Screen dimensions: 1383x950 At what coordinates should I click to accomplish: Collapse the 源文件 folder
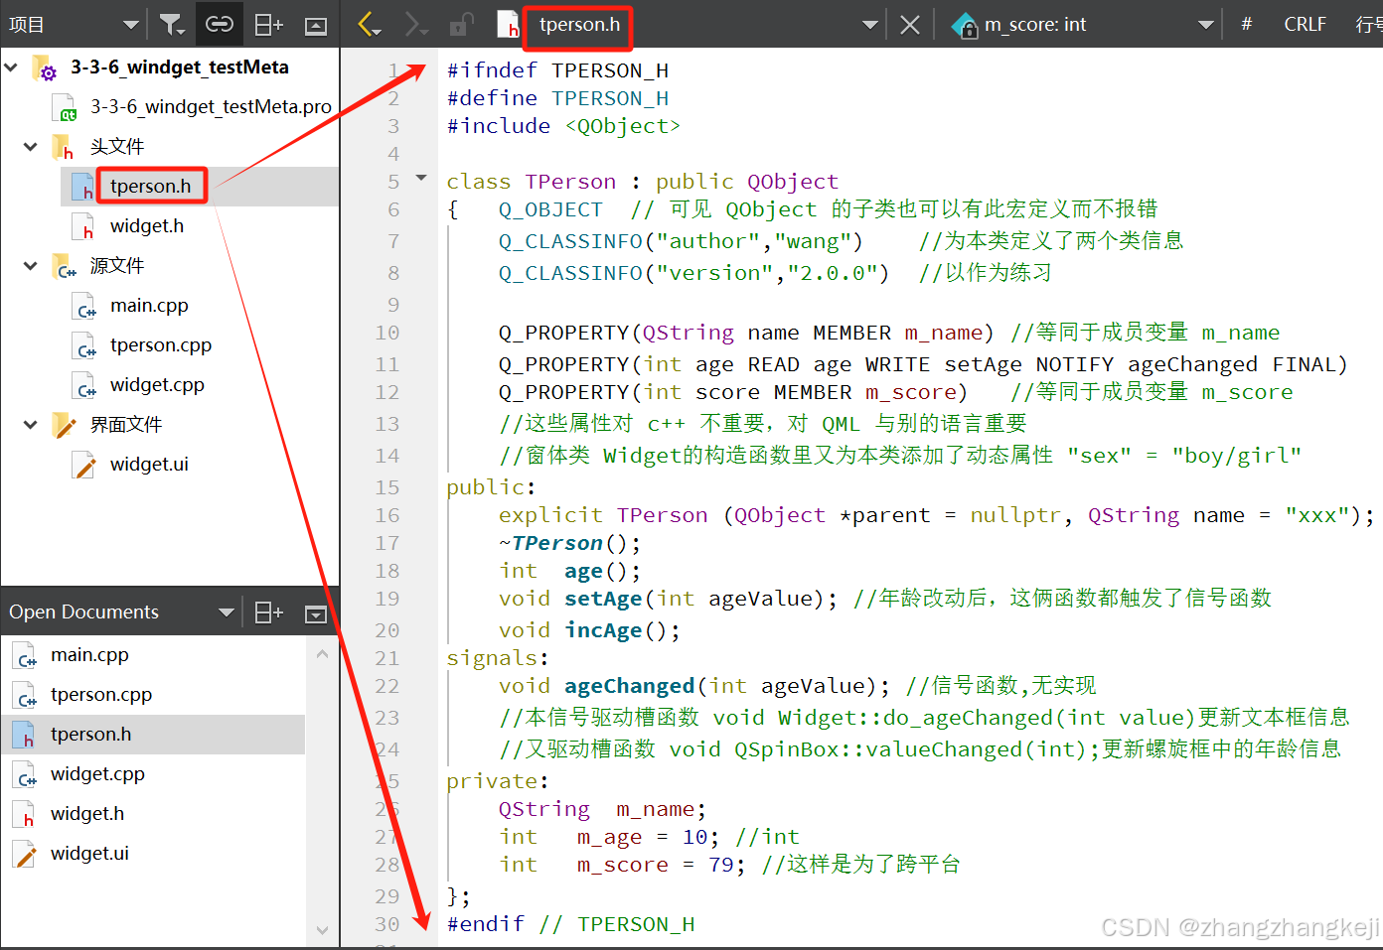coord(31,266)
